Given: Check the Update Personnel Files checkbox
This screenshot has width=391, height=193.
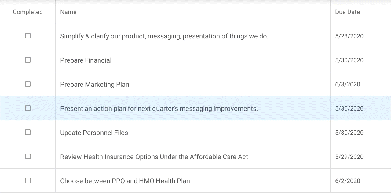Looking at the screenshot, I should 28,132.
